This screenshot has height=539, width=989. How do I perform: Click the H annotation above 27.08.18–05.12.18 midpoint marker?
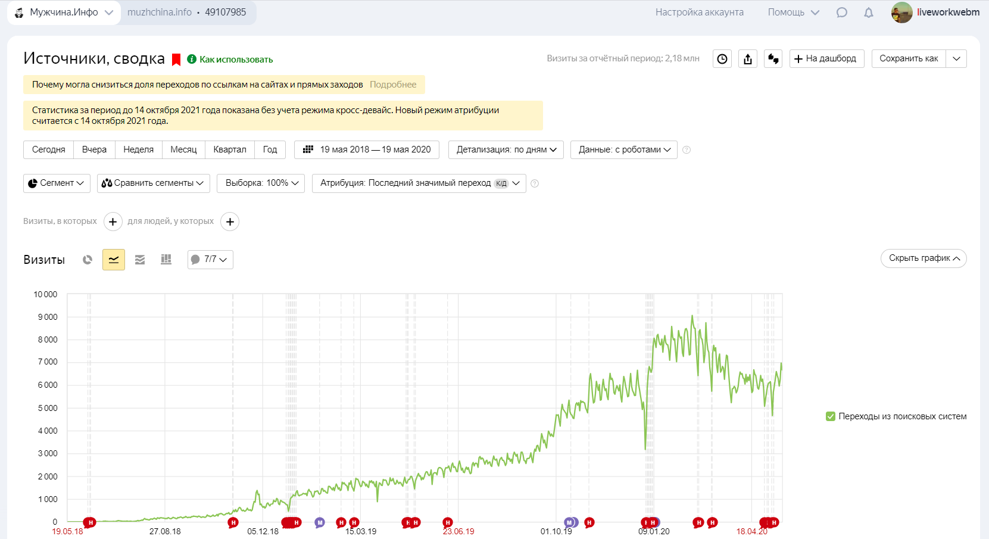233,522
